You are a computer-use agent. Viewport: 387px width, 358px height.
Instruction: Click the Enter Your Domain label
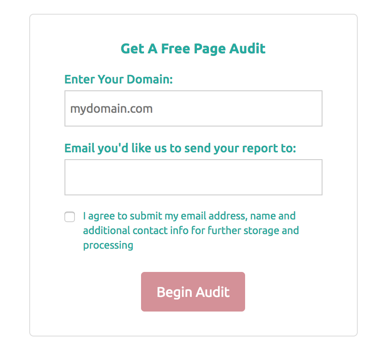(x=118, y=80)
